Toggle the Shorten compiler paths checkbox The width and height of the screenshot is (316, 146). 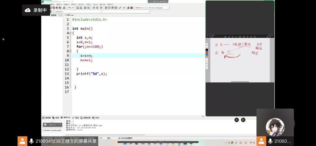[43, 130]
